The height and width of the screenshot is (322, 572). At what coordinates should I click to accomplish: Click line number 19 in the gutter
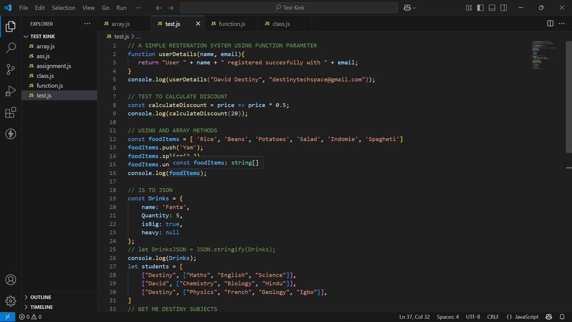112,198
